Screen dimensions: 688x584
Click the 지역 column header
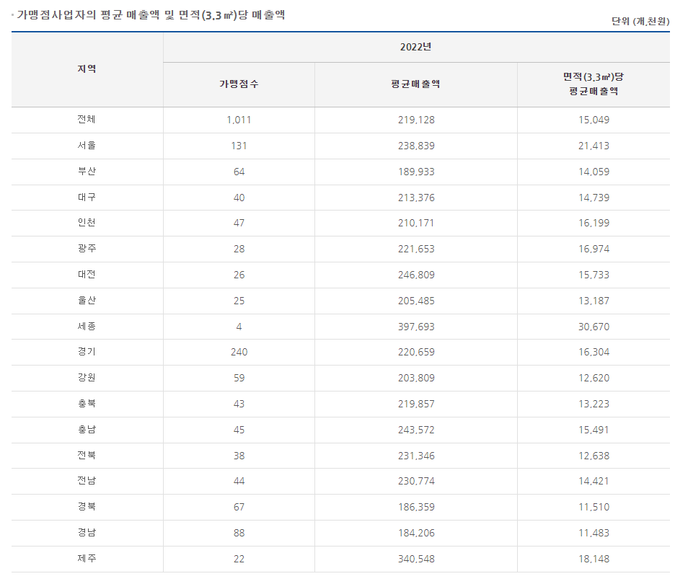coord(87,69)
